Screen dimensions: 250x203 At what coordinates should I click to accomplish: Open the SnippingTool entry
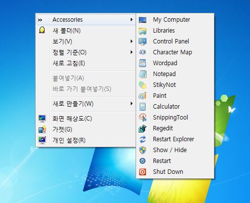(x=175, y=118)
